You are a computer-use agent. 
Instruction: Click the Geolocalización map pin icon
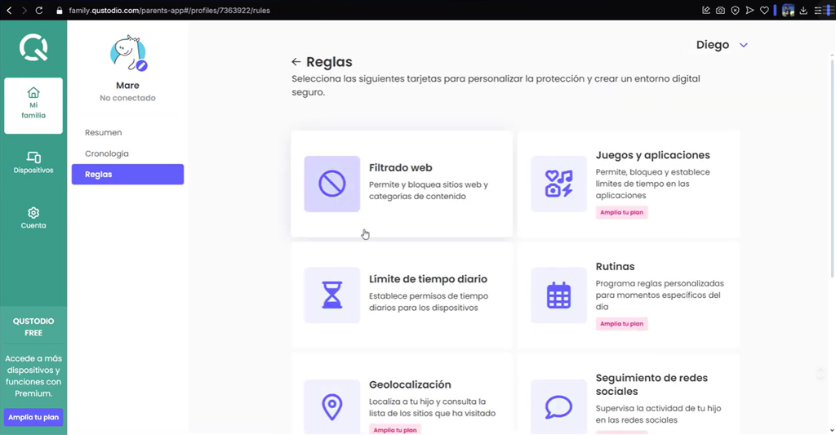click(x=332, y=406)
